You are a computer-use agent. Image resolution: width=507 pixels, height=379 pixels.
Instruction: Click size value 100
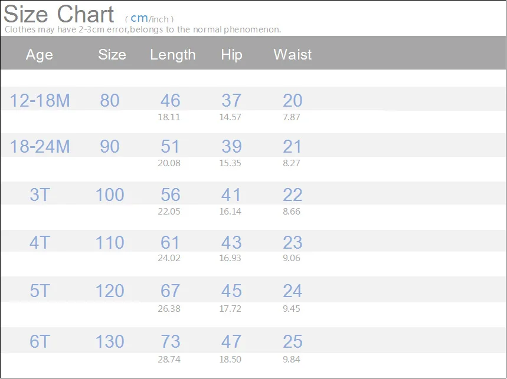coord(110,195)
